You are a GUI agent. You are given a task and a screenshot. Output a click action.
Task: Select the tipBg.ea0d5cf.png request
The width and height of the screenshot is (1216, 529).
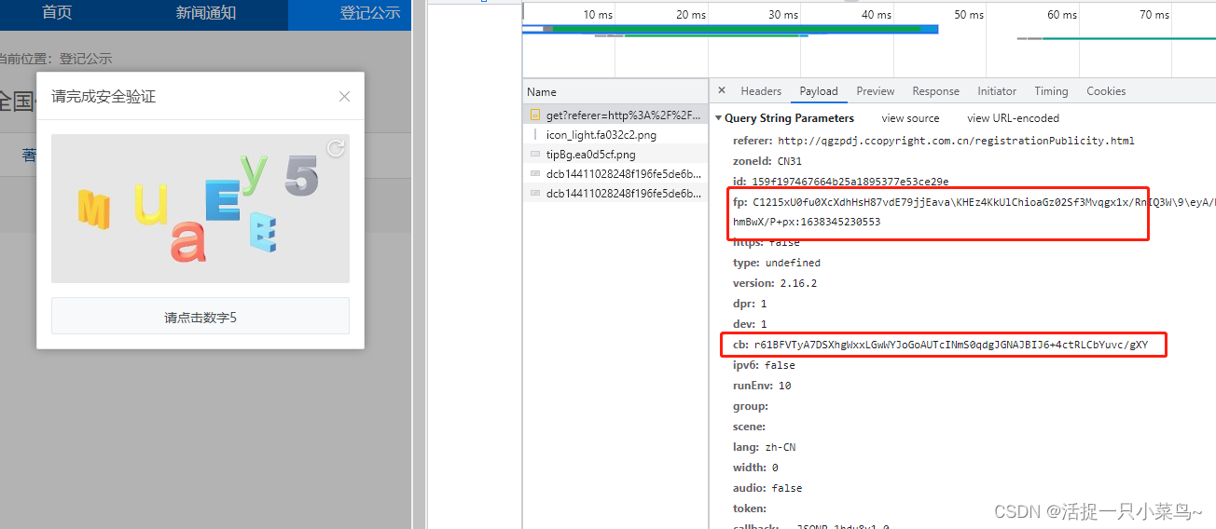click(601, 155)
